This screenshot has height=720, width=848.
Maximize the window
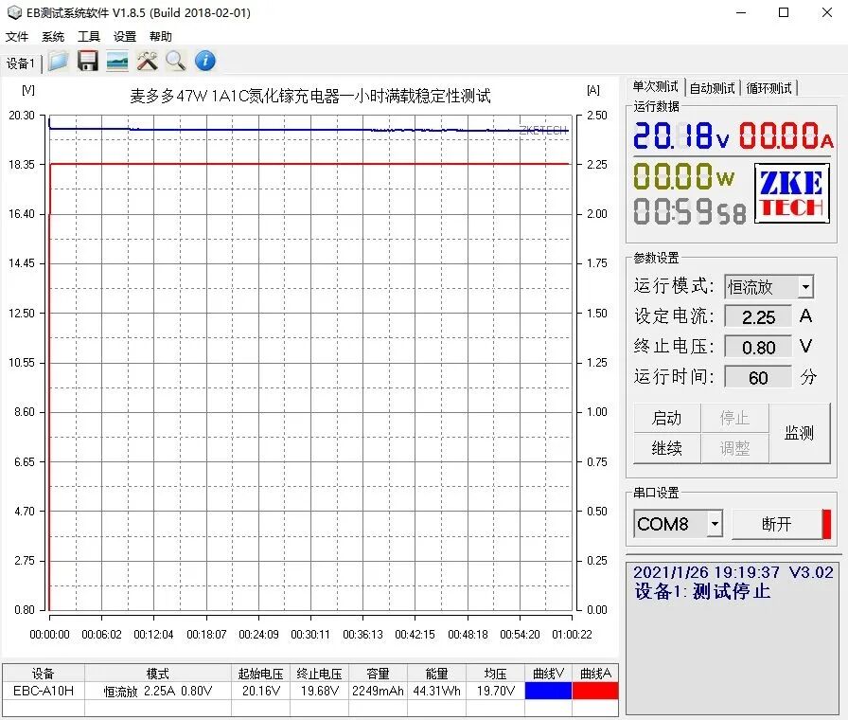pos(783,12)
